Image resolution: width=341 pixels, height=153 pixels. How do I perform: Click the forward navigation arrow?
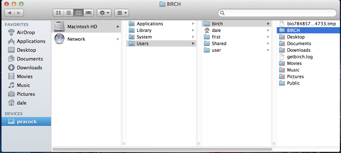pos(19,13)
